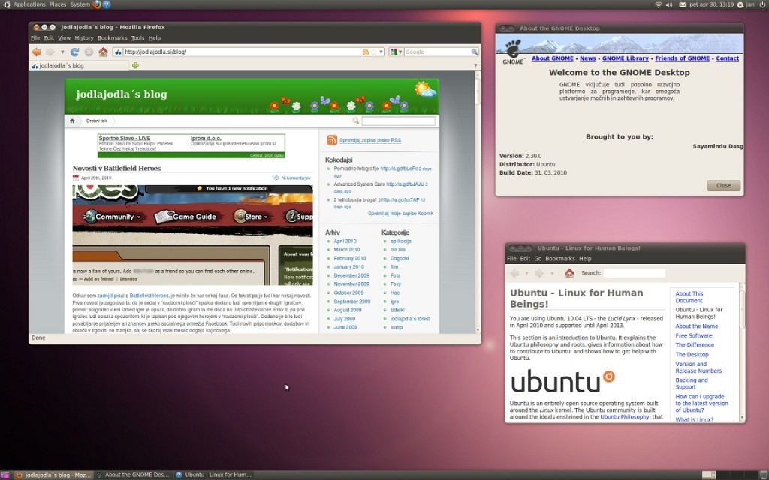This screenshot has height=480, width=769.
Task: Click Firefox page vertical scrollbar
Action: click(478, 201)
